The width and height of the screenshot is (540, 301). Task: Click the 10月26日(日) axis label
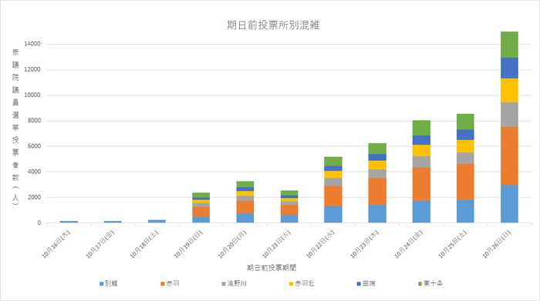[497, 244]
